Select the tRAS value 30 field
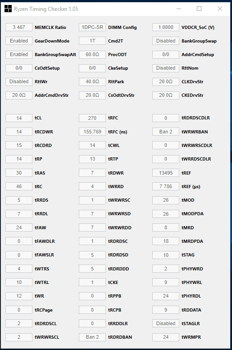232x350 pixels. tap(19, 173)
